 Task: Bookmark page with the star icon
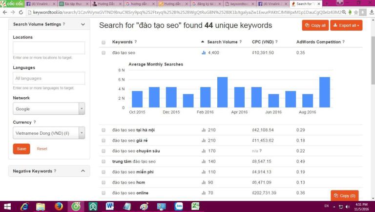356,12
